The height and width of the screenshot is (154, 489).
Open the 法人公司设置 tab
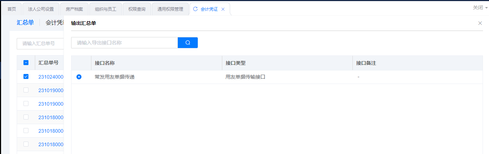pos(41,9)
